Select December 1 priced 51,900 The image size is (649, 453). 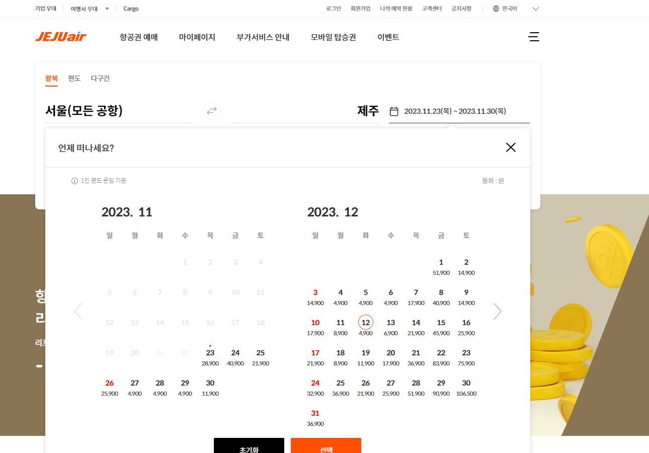pyautogui.click(x=441, y=267)
